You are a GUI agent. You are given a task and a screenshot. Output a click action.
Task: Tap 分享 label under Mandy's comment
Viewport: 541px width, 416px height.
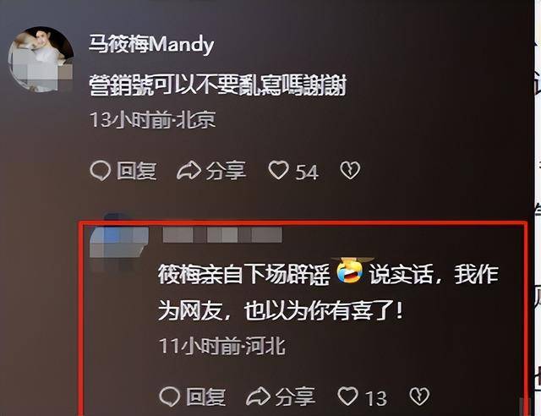226,171
